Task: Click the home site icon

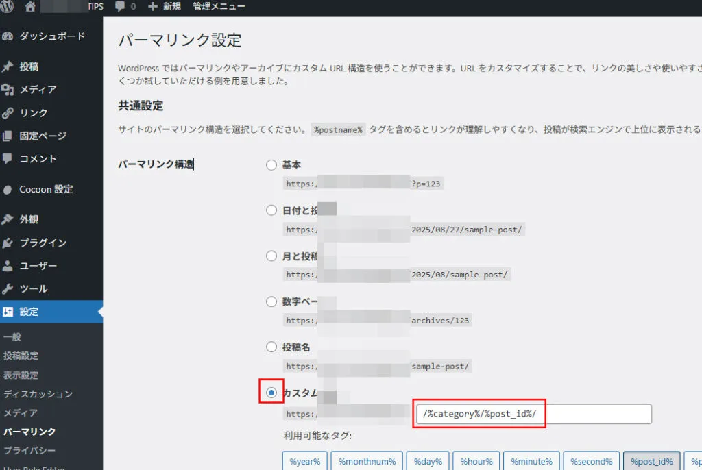Action: coord(30,7)
